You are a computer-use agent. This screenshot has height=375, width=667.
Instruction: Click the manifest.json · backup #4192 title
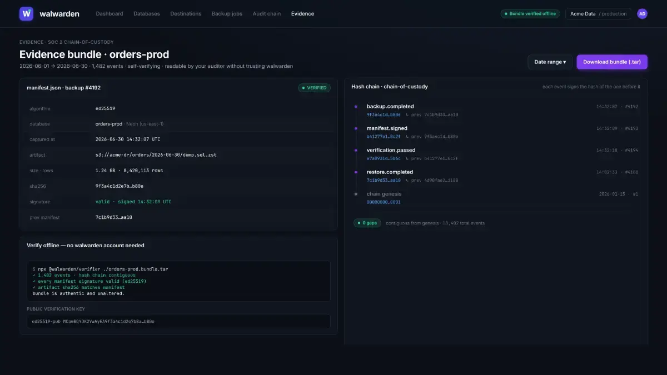click(x=64, y=88)
